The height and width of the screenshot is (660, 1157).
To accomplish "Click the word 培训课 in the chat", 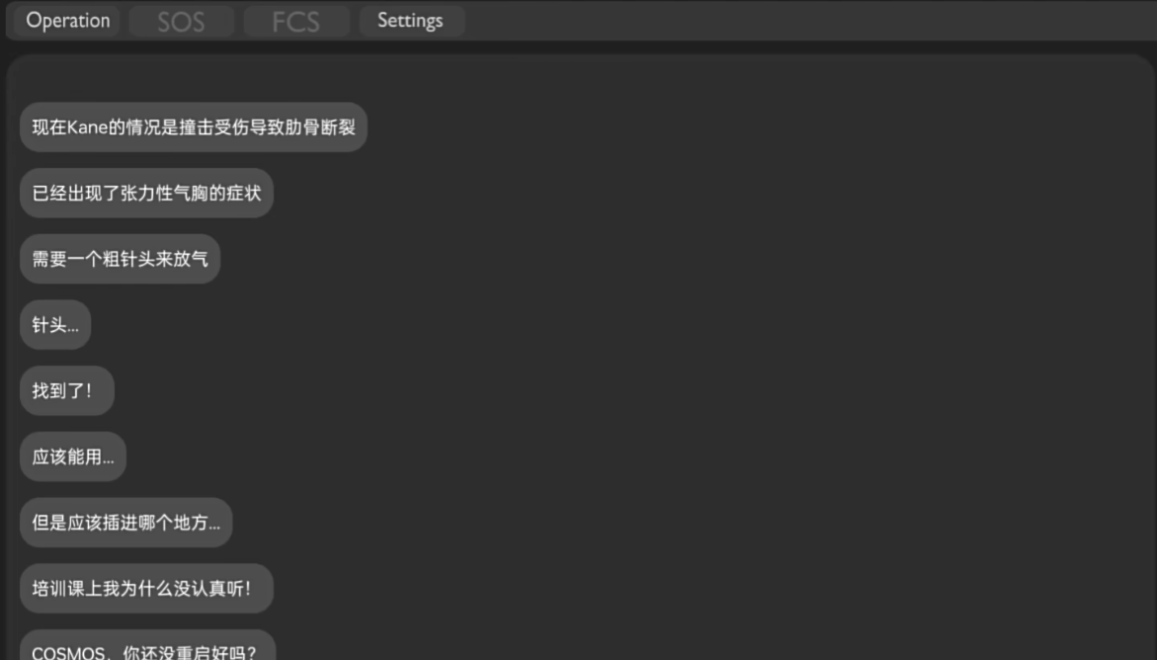I will pos(58,589).
